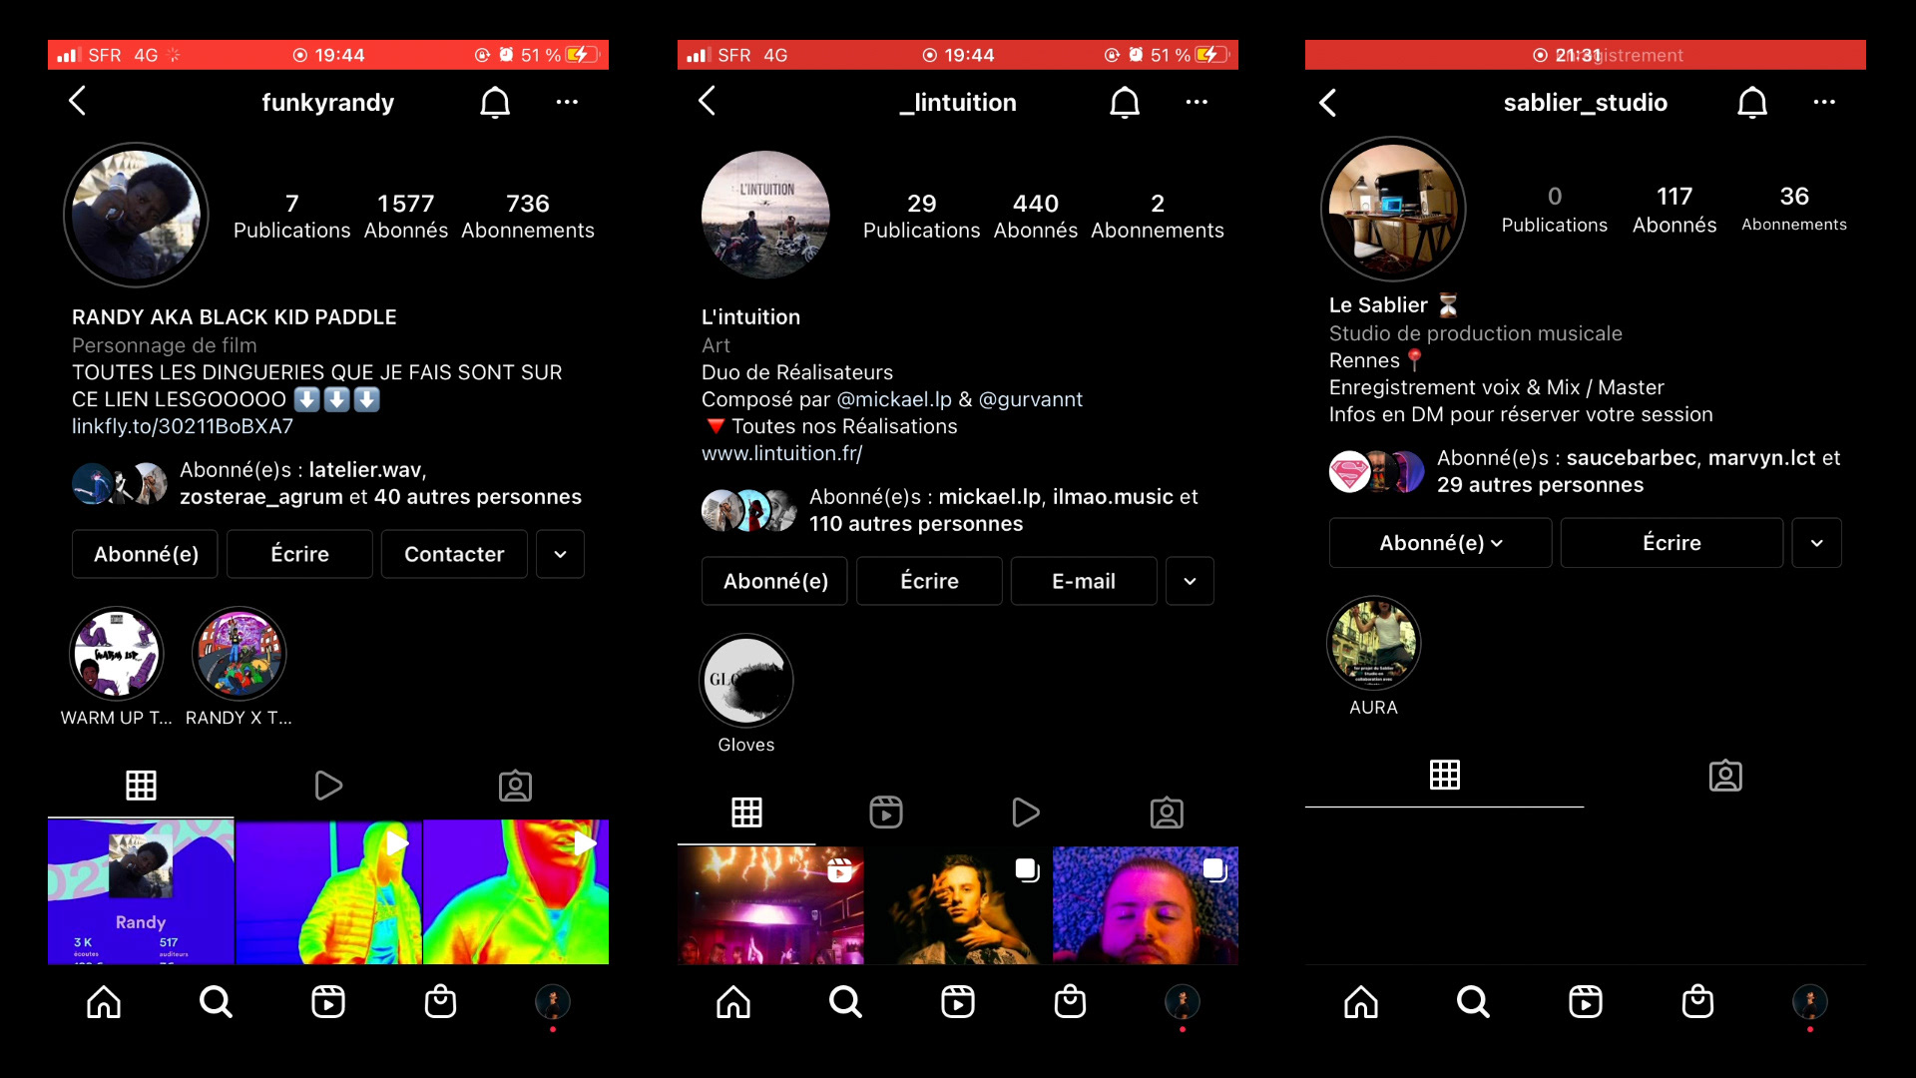Open own profile avatar in funkyrandy screen navbar
The image size is (1916, 1078).
tap(553, 1001)
